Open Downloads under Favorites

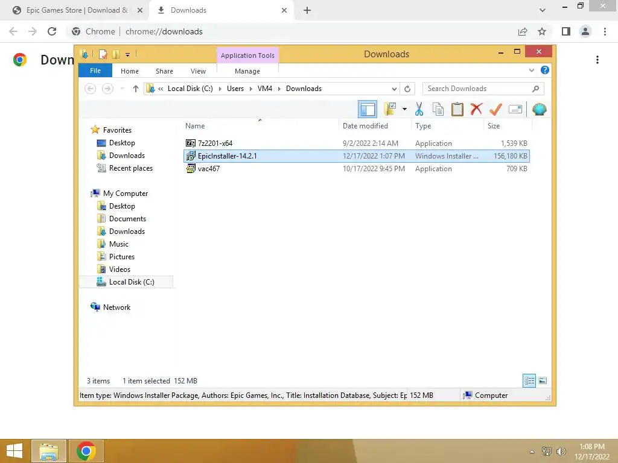tap(127, 156)
